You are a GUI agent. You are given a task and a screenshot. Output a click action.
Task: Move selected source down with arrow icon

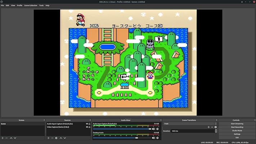pos(65,138)
